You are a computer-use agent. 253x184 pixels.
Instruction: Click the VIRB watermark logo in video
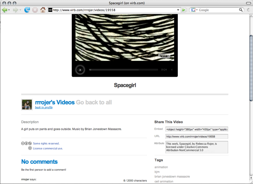pyautogui.click(x=164, y=56)
